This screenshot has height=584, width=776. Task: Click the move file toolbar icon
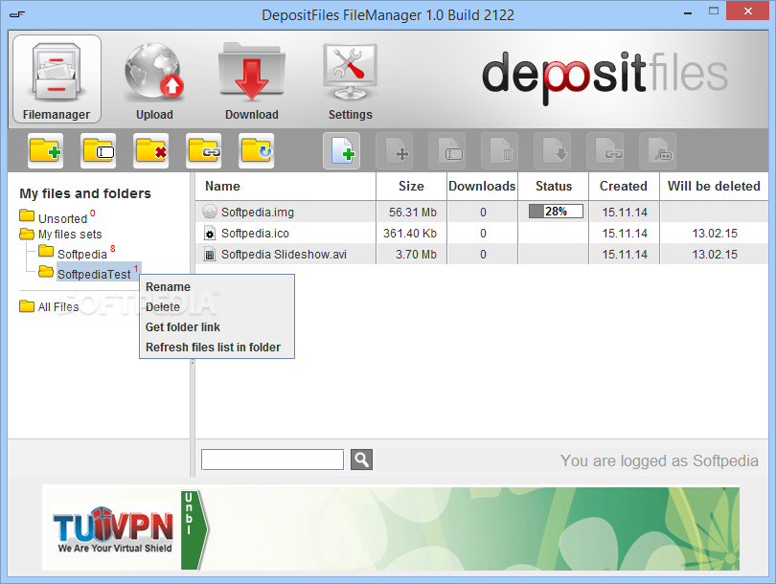coord(395,150)
